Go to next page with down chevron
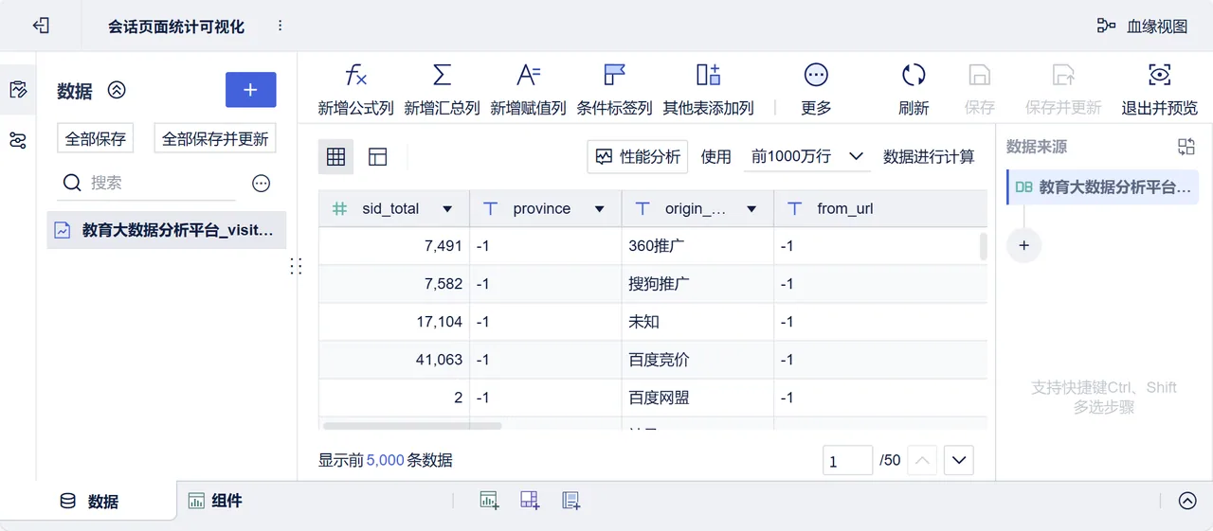 (958, 461)
